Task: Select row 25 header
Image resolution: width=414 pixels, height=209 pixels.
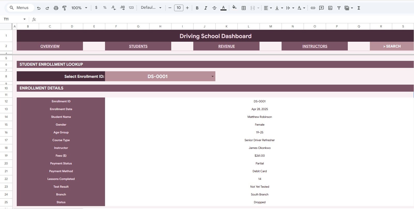Action: (x=6, y=202)
